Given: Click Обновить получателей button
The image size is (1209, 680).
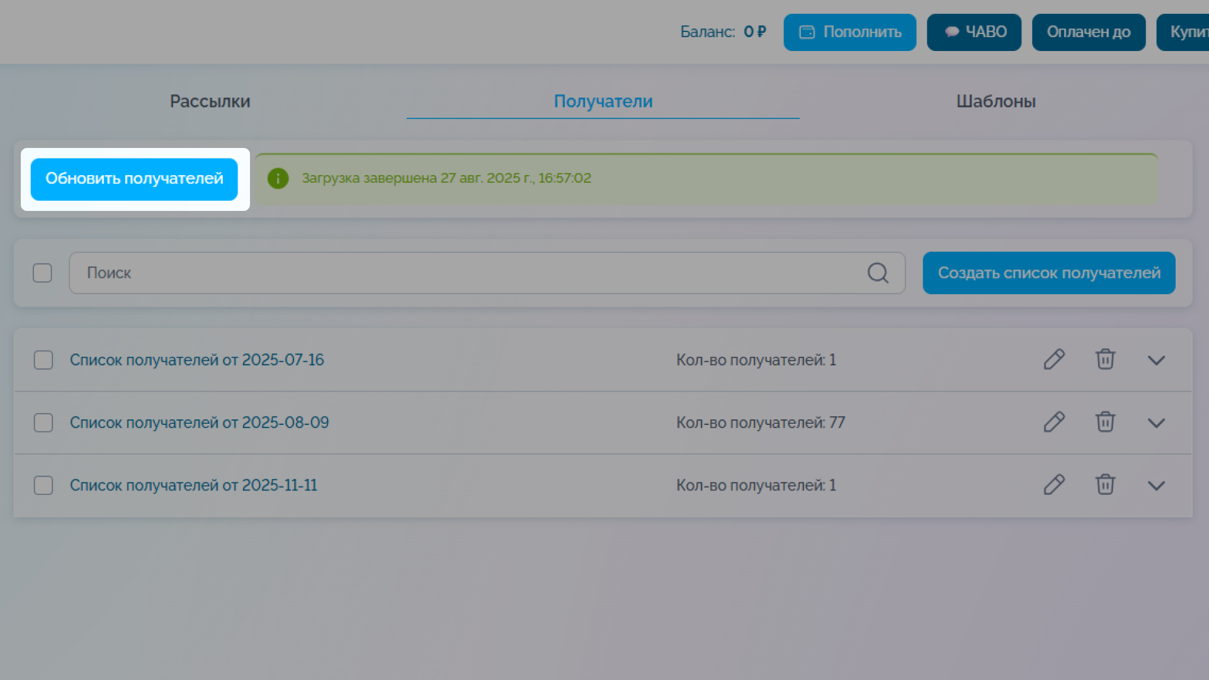Looking at the screenshot, I should coord(134,179).
